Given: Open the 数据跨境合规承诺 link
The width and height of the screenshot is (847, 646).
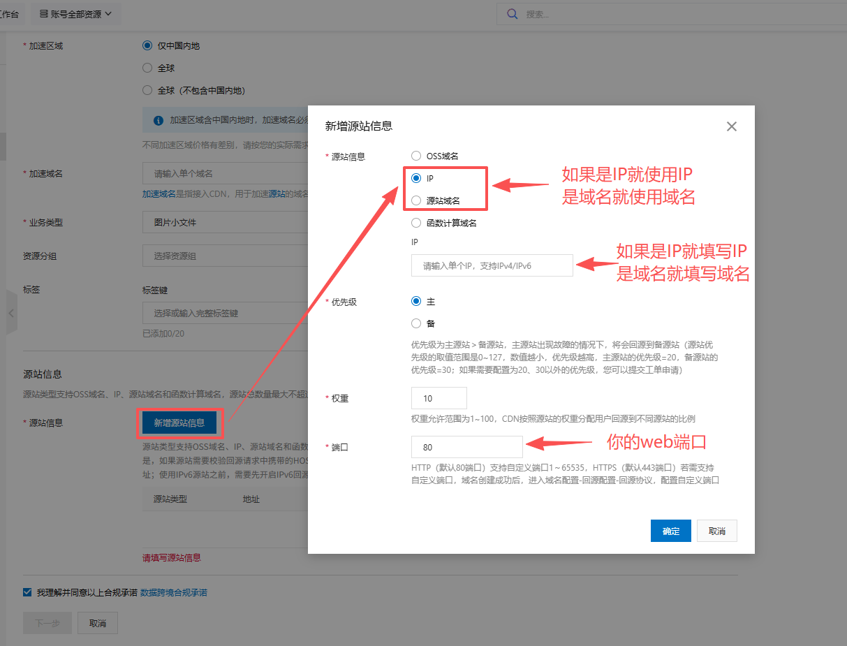Looking at the screenshot, I should click(174, 593).
